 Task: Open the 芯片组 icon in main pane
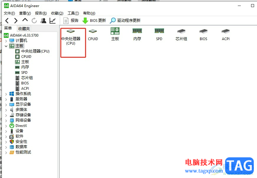[x=181, y=35]
